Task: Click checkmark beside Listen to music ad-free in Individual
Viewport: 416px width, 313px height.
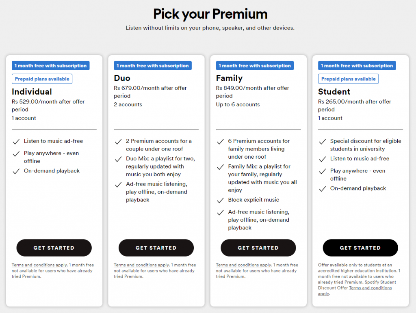Action: point(16,142)
